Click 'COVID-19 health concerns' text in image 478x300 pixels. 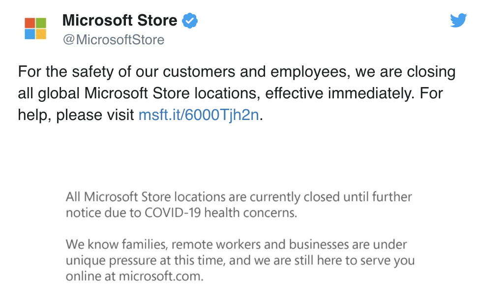coord(221,212)
